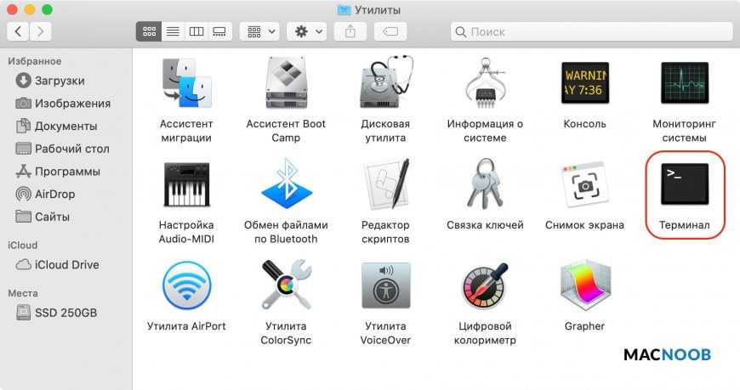Click the Edit Tags toolbar button
This screenshot has height=390, width=740.
[390, 31]
